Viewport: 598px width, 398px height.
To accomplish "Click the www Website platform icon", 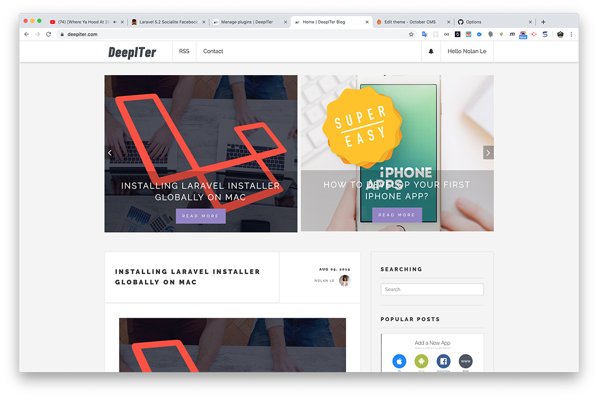I will point(466,361).
